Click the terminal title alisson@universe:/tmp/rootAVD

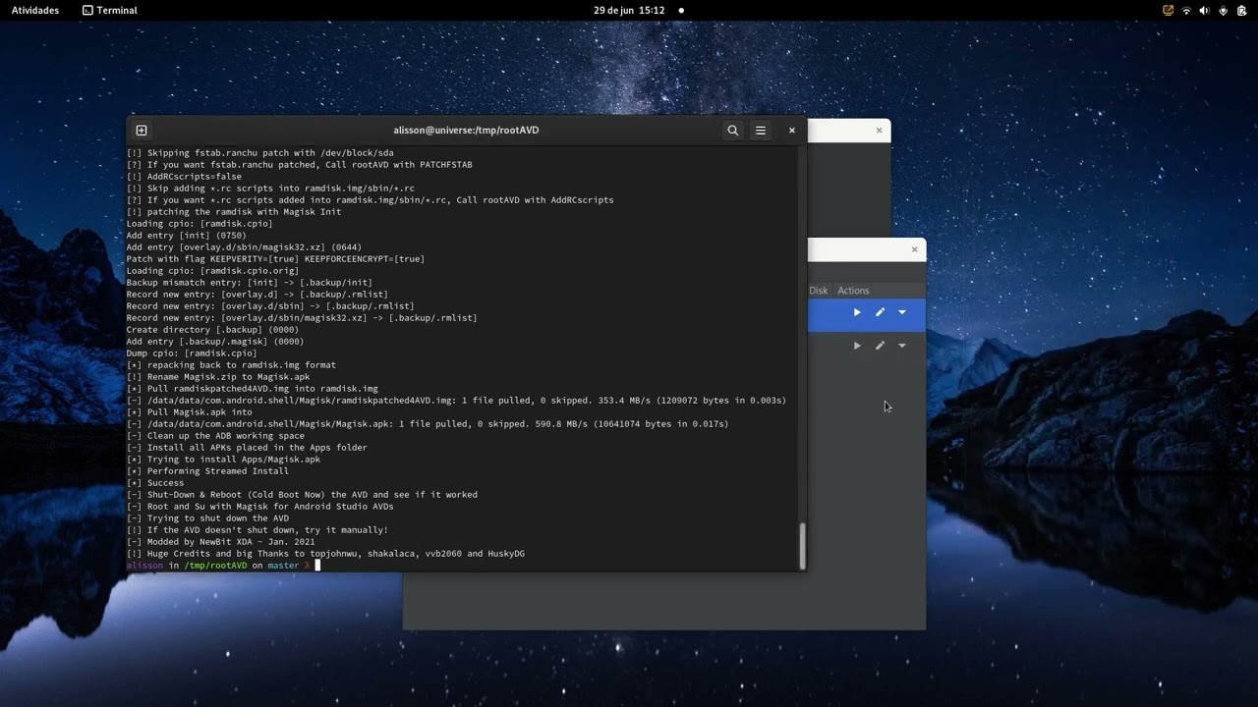click(x=466, y=130)
